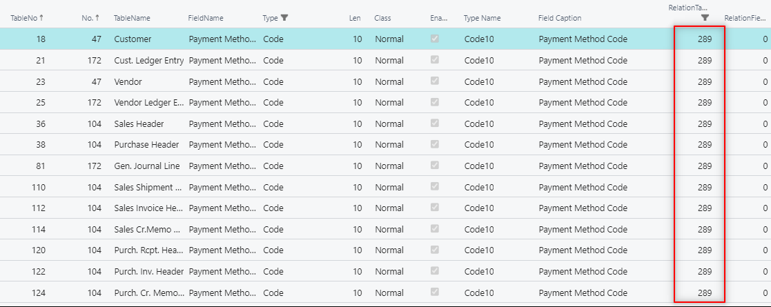The width and height of the screenshot is (771, 307).
Task: Select the Purch. Inv. Header table name cell
Action: pos(148,272)
